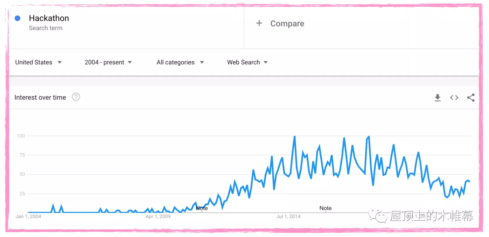
Task: Click the share icon
Action: (471, 98)
